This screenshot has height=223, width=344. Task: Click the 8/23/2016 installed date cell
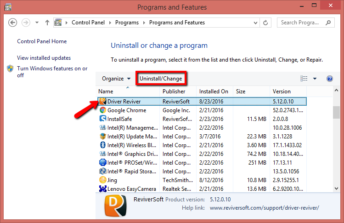click(211, 102)
